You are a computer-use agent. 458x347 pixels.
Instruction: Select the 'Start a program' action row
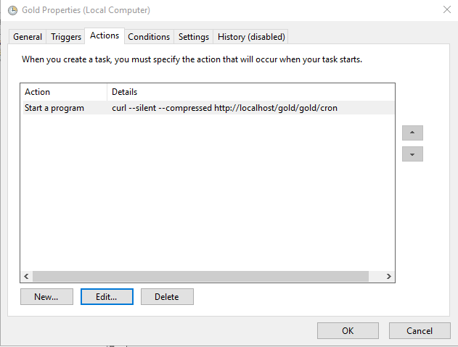208,108
